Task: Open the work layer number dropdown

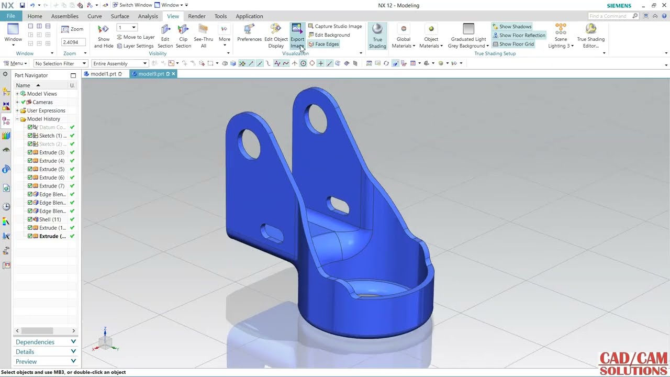Action: [127, 28]
